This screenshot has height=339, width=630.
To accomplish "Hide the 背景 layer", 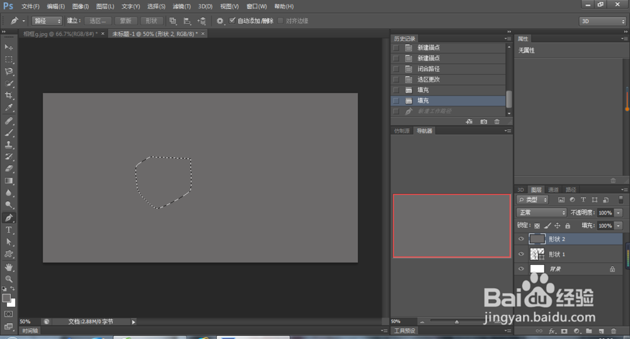I will coord(521,269).
